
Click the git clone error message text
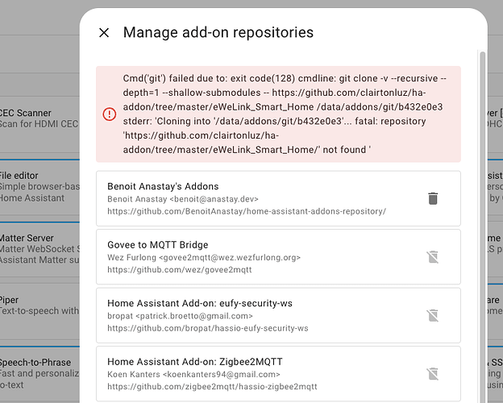point(285,114)
